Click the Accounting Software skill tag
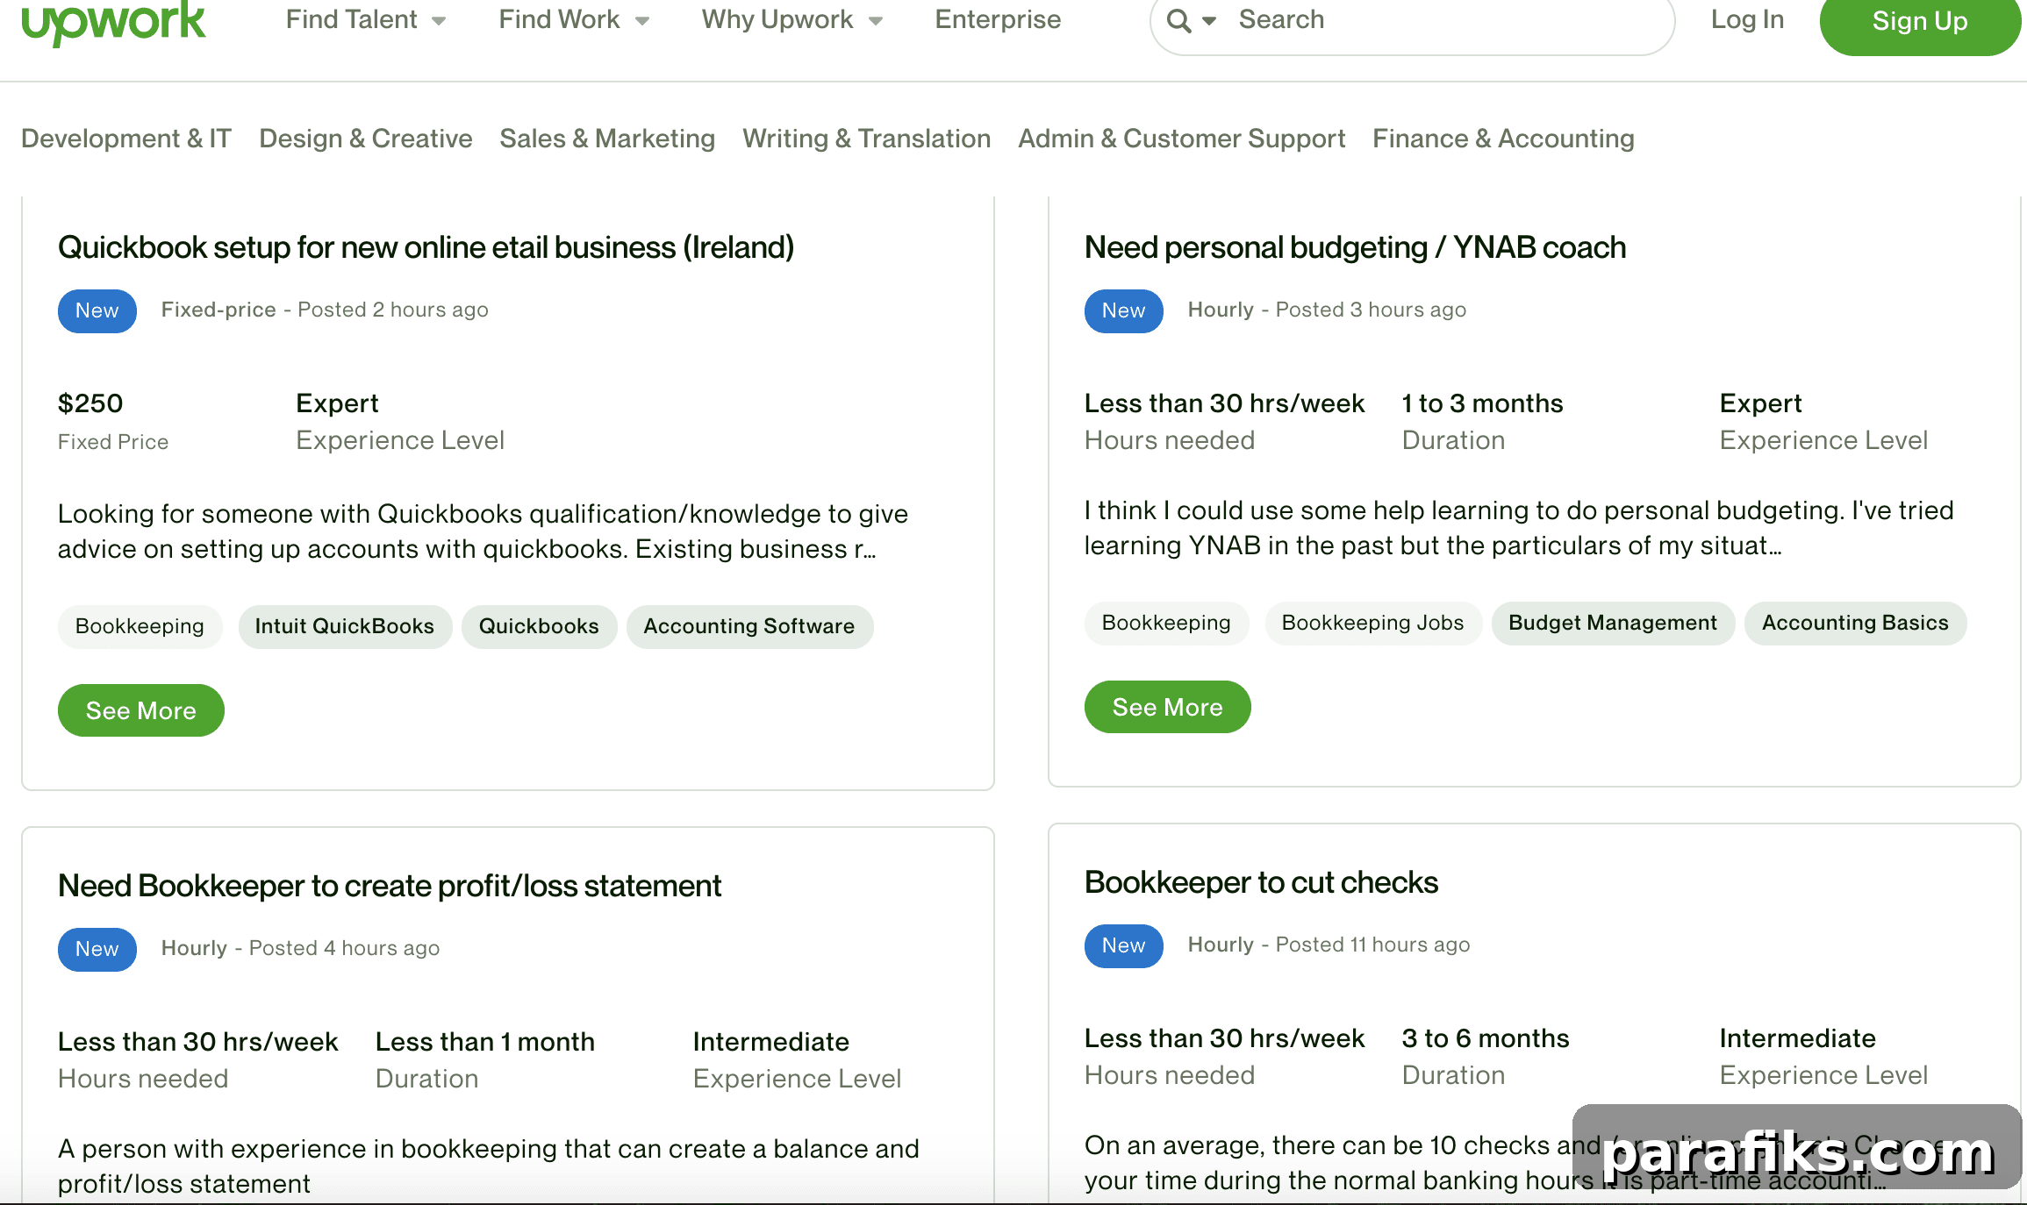This screenshot has width=2027, height=1205. point(749,626)
